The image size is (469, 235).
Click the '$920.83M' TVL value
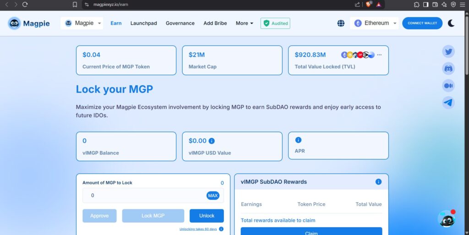(310, 55)
